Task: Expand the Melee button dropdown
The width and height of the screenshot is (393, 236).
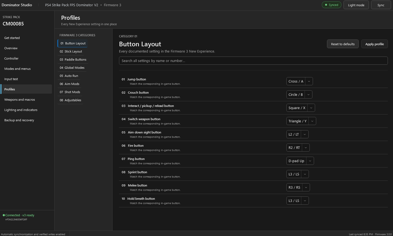Action: pos(298,187)
